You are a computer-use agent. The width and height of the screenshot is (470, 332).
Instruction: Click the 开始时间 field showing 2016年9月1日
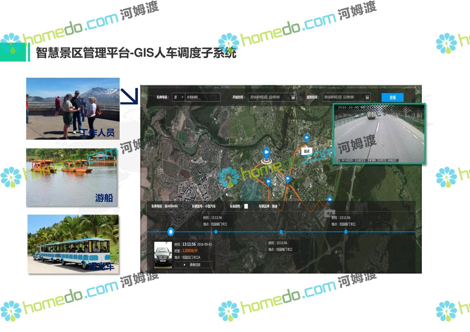272,97
